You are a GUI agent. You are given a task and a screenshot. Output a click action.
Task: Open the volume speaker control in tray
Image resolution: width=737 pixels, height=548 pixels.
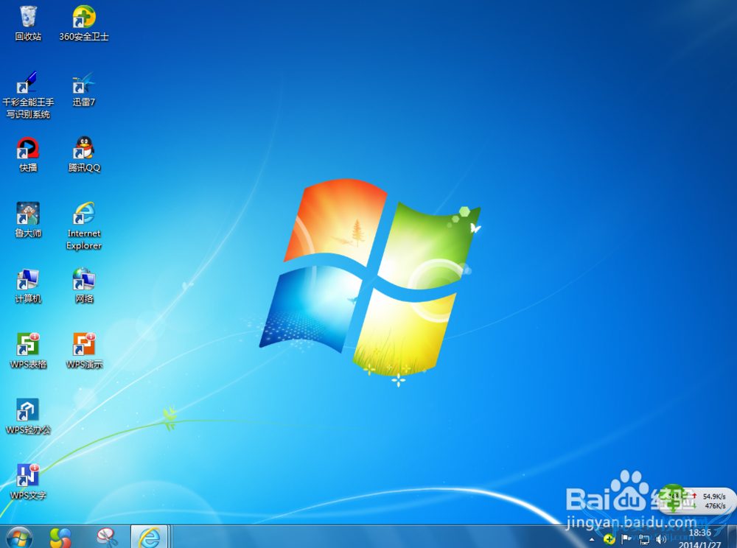click(660, 539)
